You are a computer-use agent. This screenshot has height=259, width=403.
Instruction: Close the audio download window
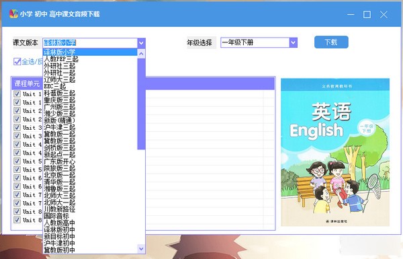[384, 14]
